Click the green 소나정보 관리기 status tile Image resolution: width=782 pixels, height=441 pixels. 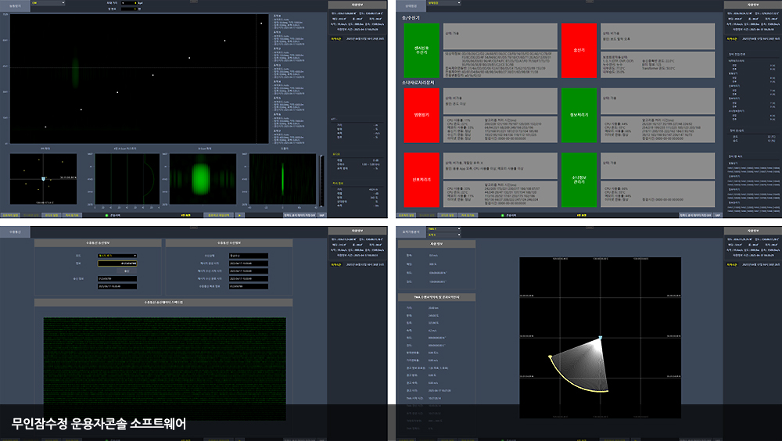tap(579, 180)
